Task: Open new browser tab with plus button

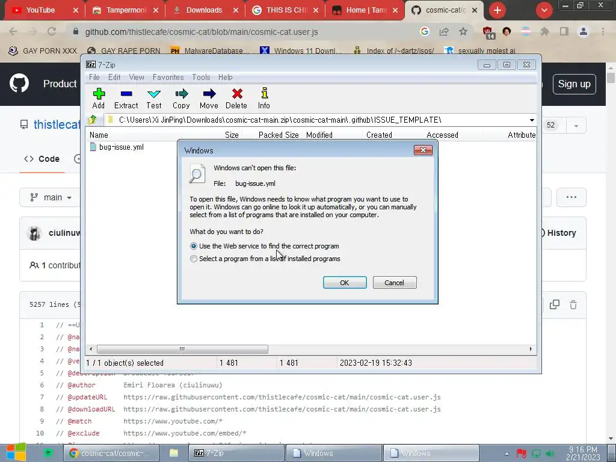Action: click(497, 10)
